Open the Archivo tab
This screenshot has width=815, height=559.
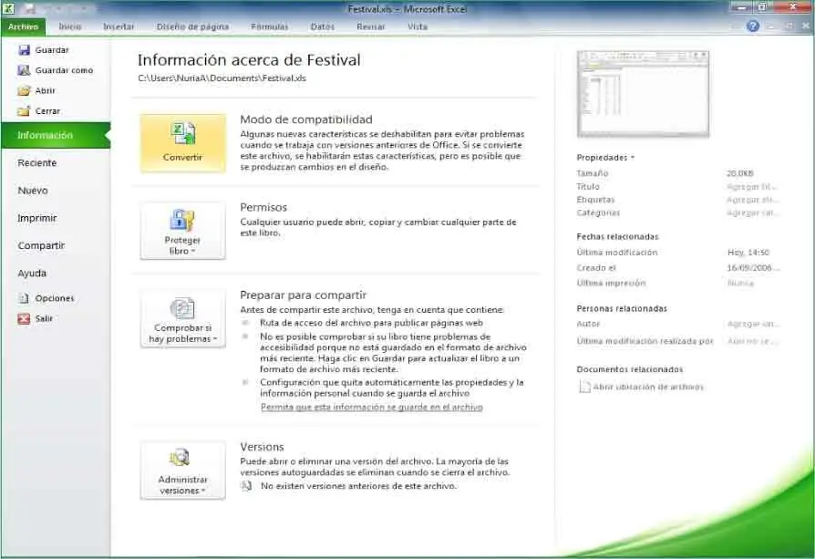click(23, 26)
